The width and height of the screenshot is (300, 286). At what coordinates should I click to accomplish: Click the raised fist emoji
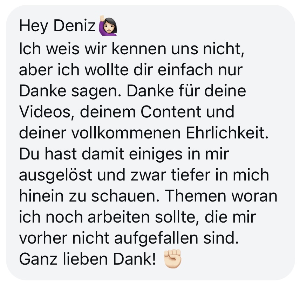coord(172,259)
